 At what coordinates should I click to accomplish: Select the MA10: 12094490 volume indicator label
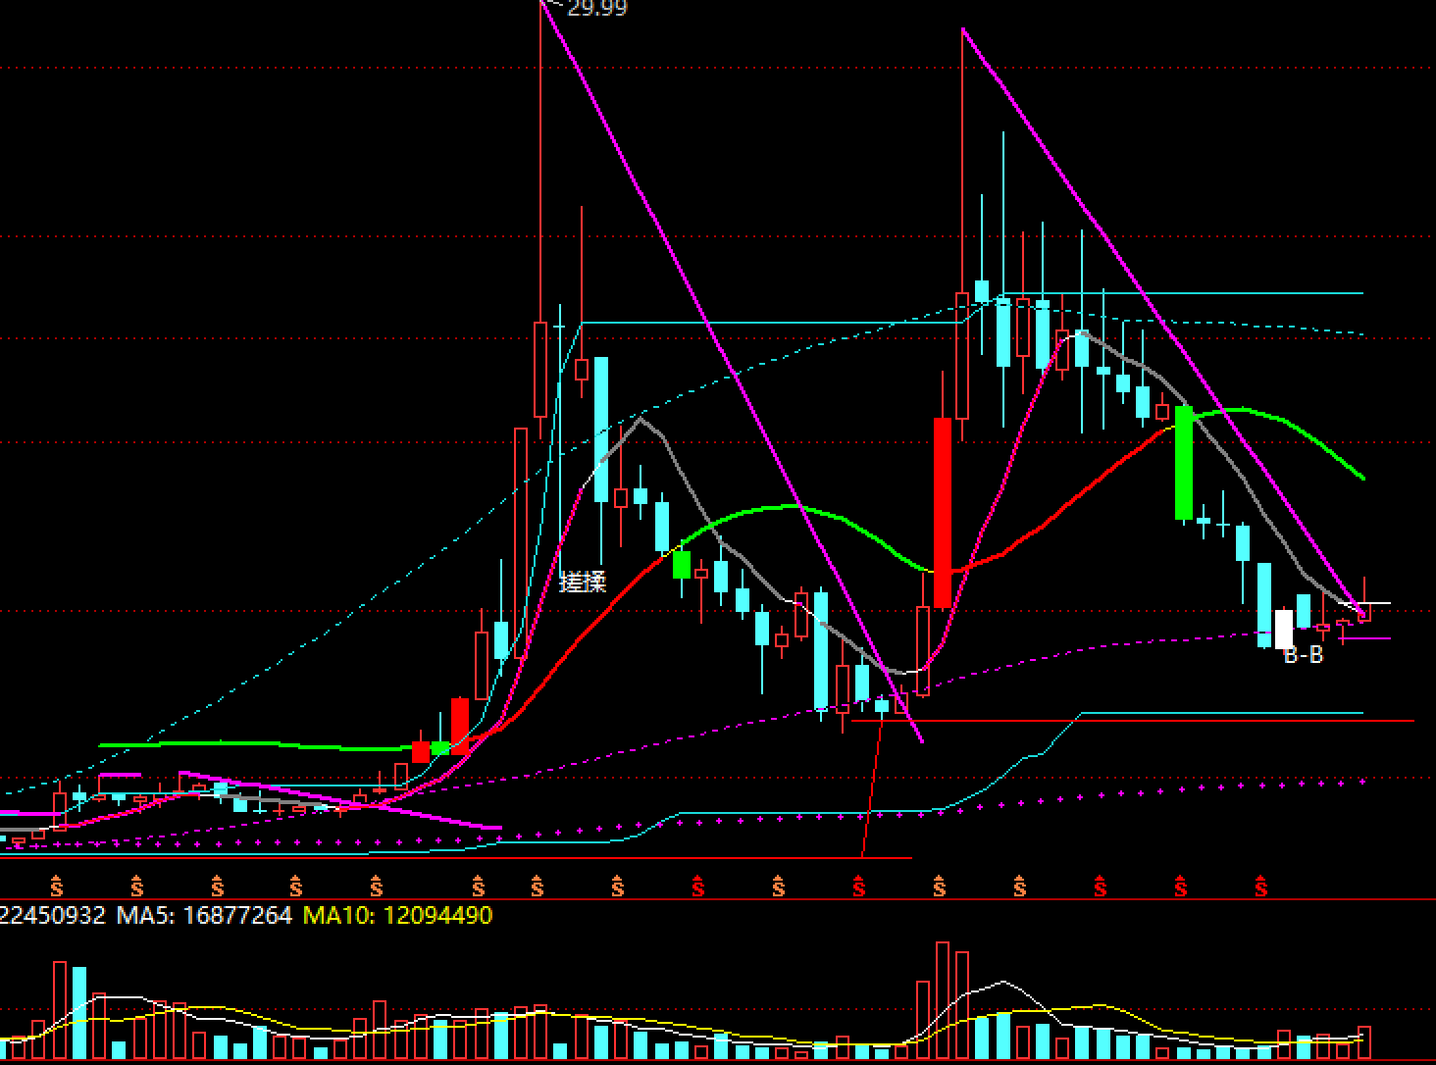397,916
